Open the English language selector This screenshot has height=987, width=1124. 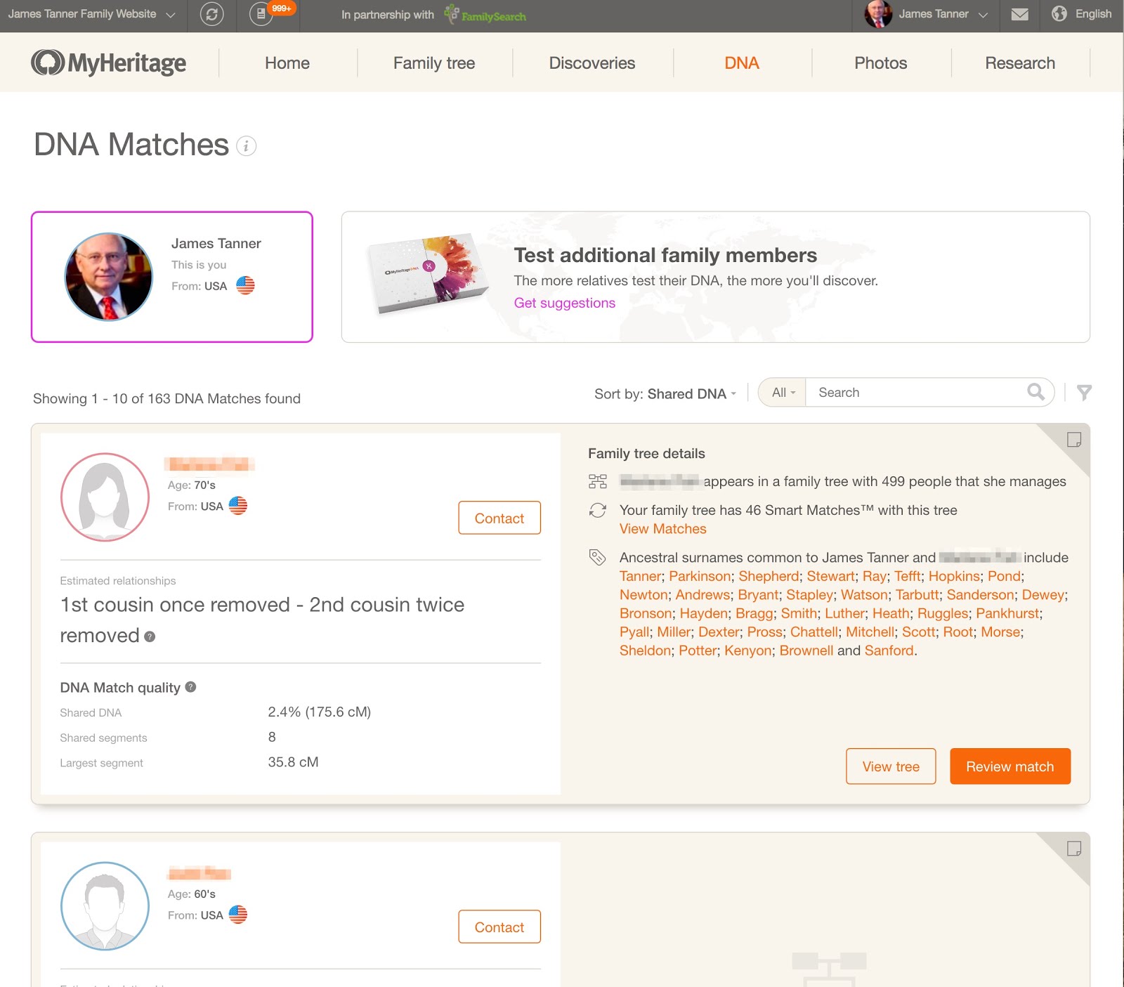(x=1093, y=14)
